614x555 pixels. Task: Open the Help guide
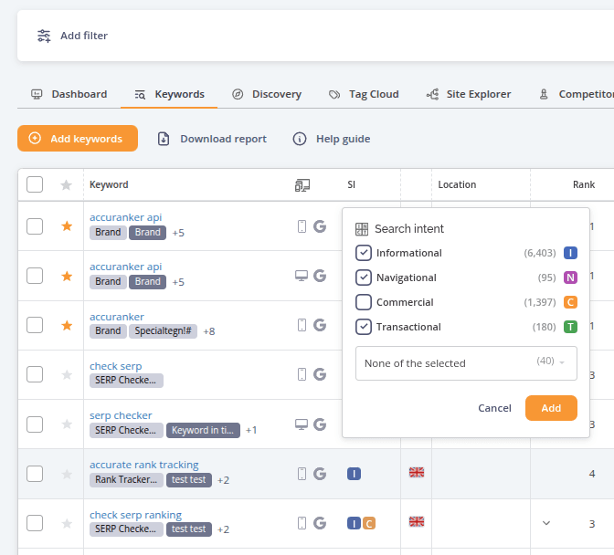click(x=332, y=139)
